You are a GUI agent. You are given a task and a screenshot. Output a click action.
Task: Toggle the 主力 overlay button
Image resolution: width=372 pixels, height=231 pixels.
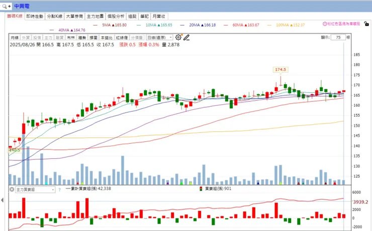[48, 38]
